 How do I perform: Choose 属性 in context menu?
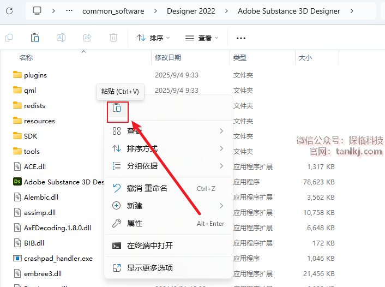pos(168,223)
